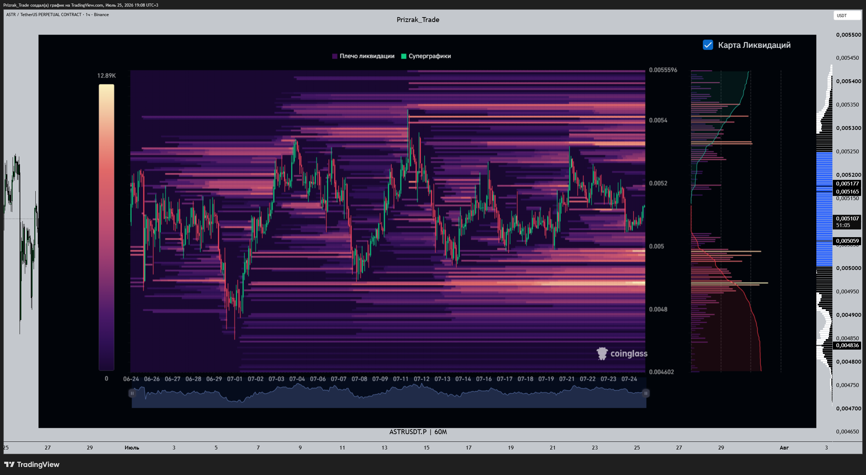This screenshot has height=475, width=866.
Task: Click the right range slider handle
Action: point(646,393)
